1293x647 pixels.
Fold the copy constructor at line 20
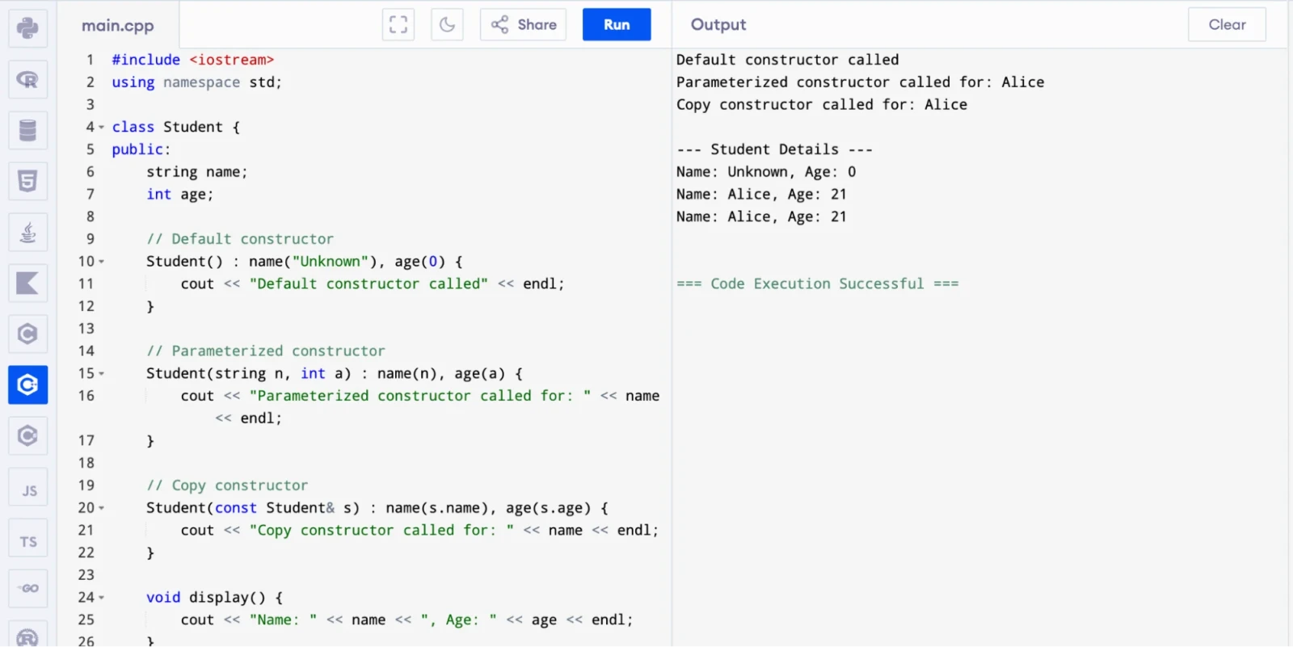tap(101, 508)
